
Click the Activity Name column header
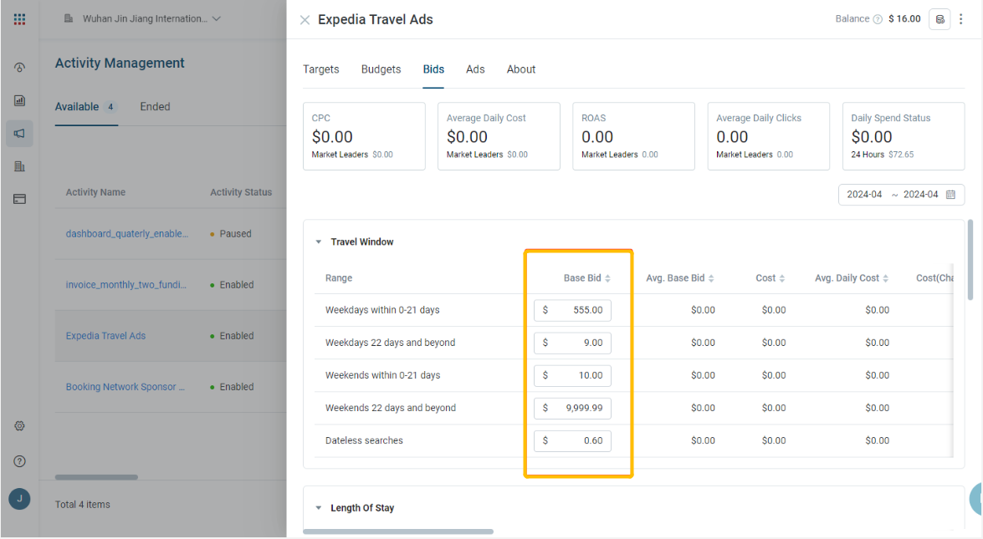[x=95, y=192]
